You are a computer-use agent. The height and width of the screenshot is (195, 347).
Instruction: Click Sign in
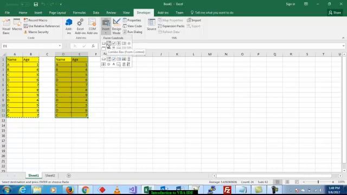pos(291,4)
